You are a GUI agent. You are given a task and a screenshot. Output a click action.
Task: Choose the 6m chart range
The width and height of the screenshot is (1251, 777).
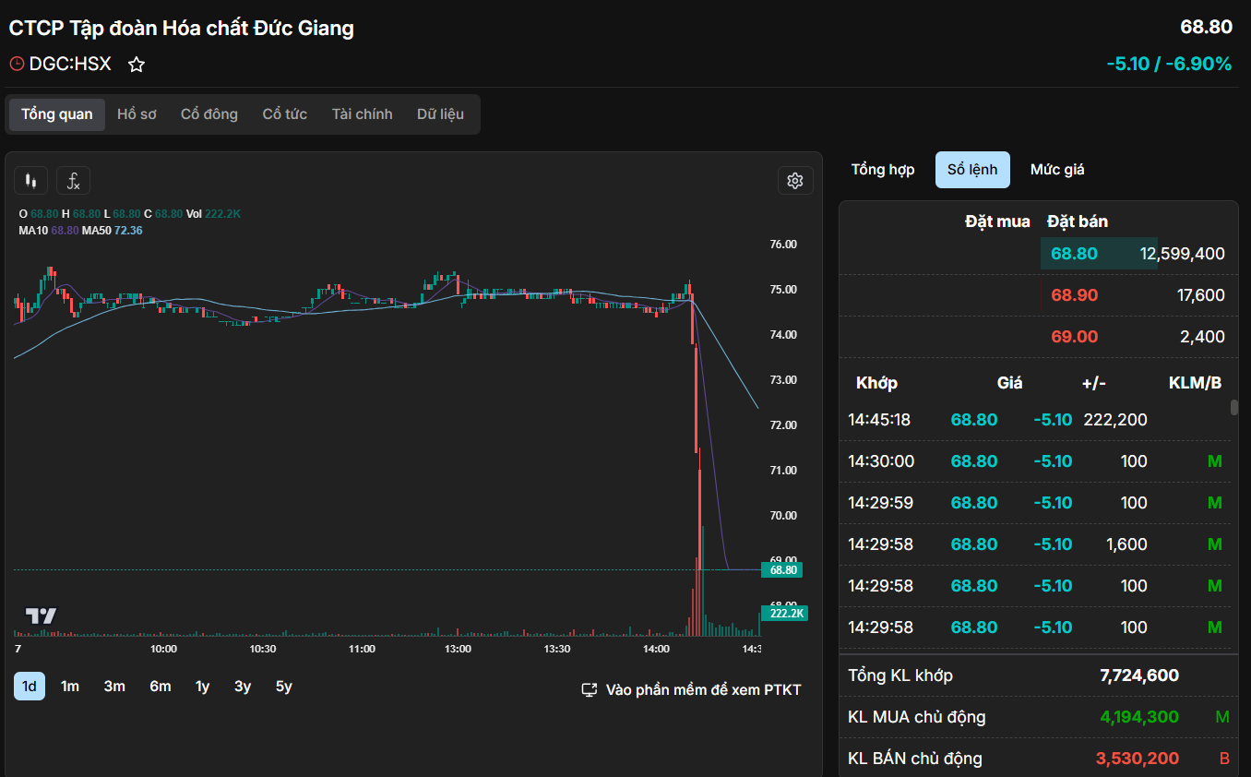point(161,687)
